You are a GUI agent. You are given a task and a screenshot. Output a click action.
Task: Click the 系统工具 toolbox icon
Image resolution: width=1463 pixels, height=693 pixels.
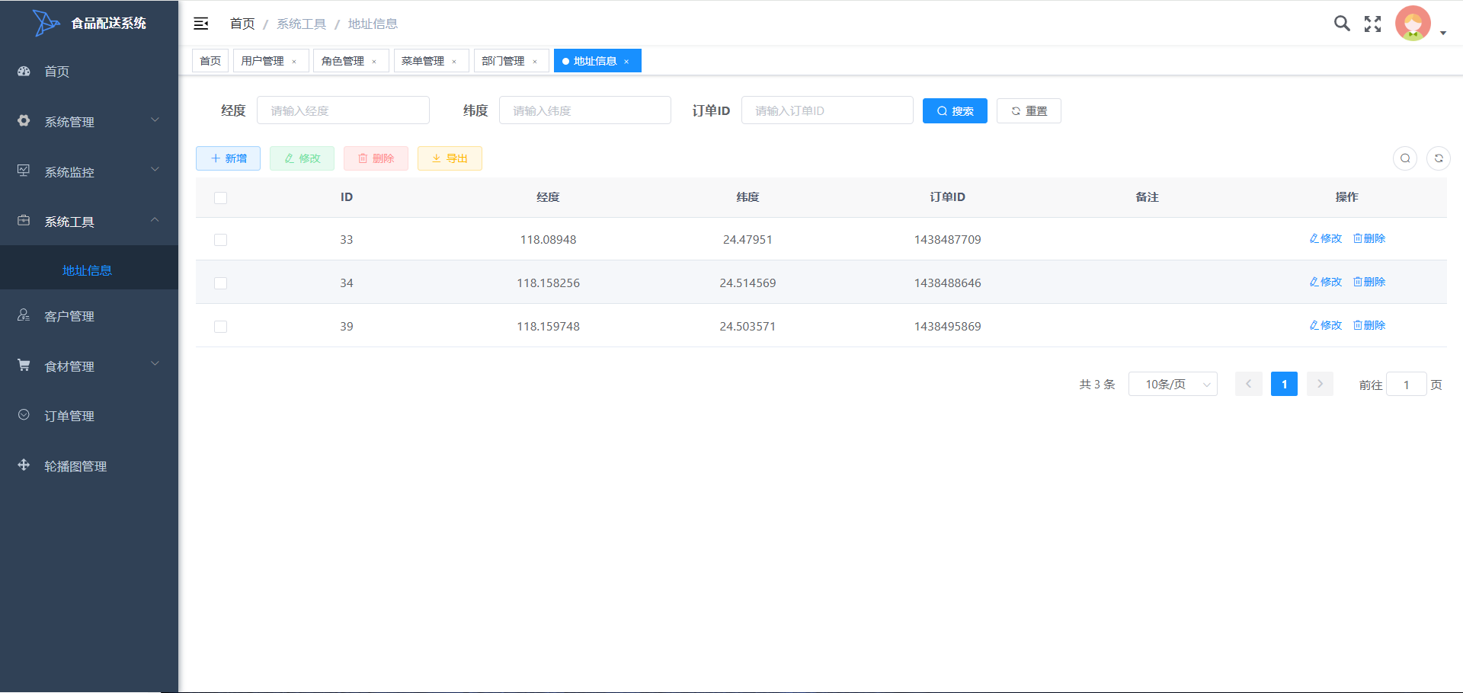[24, 220]
